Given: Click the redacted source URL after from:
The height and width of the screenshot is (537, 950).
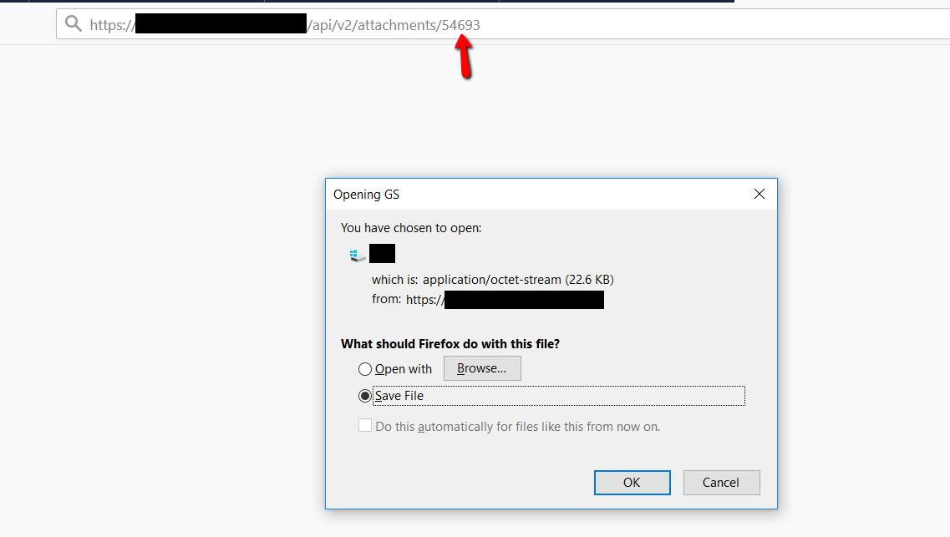Looking at the screenshot, I should pos(524,300).
